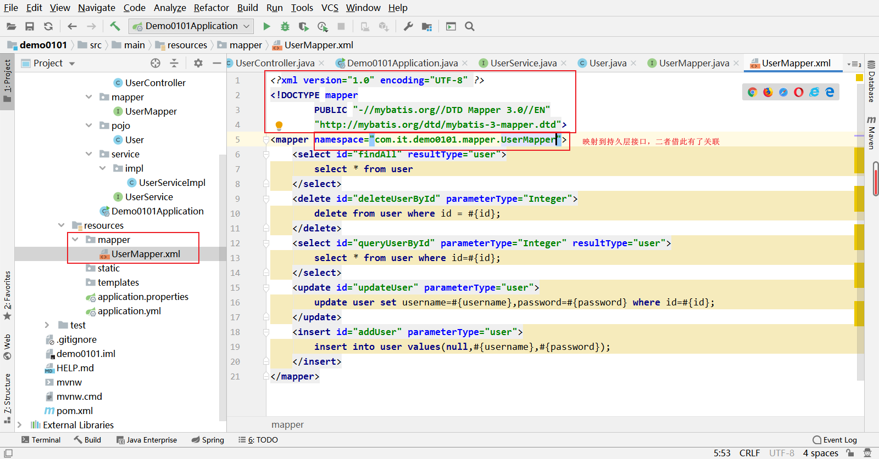This screenshot has width=879, height=459.
Task: Start debugging with the bug icon
Action: [x=285, y=26]
